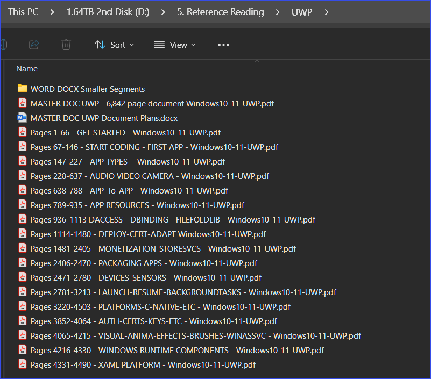Screen dimensions: 431x379
Task: Select 'Pages 4065-4215 - VISUAL-ANIMA-EFFECTS-BRUSHES-WINASSVC' name
Action: point(195,336)
